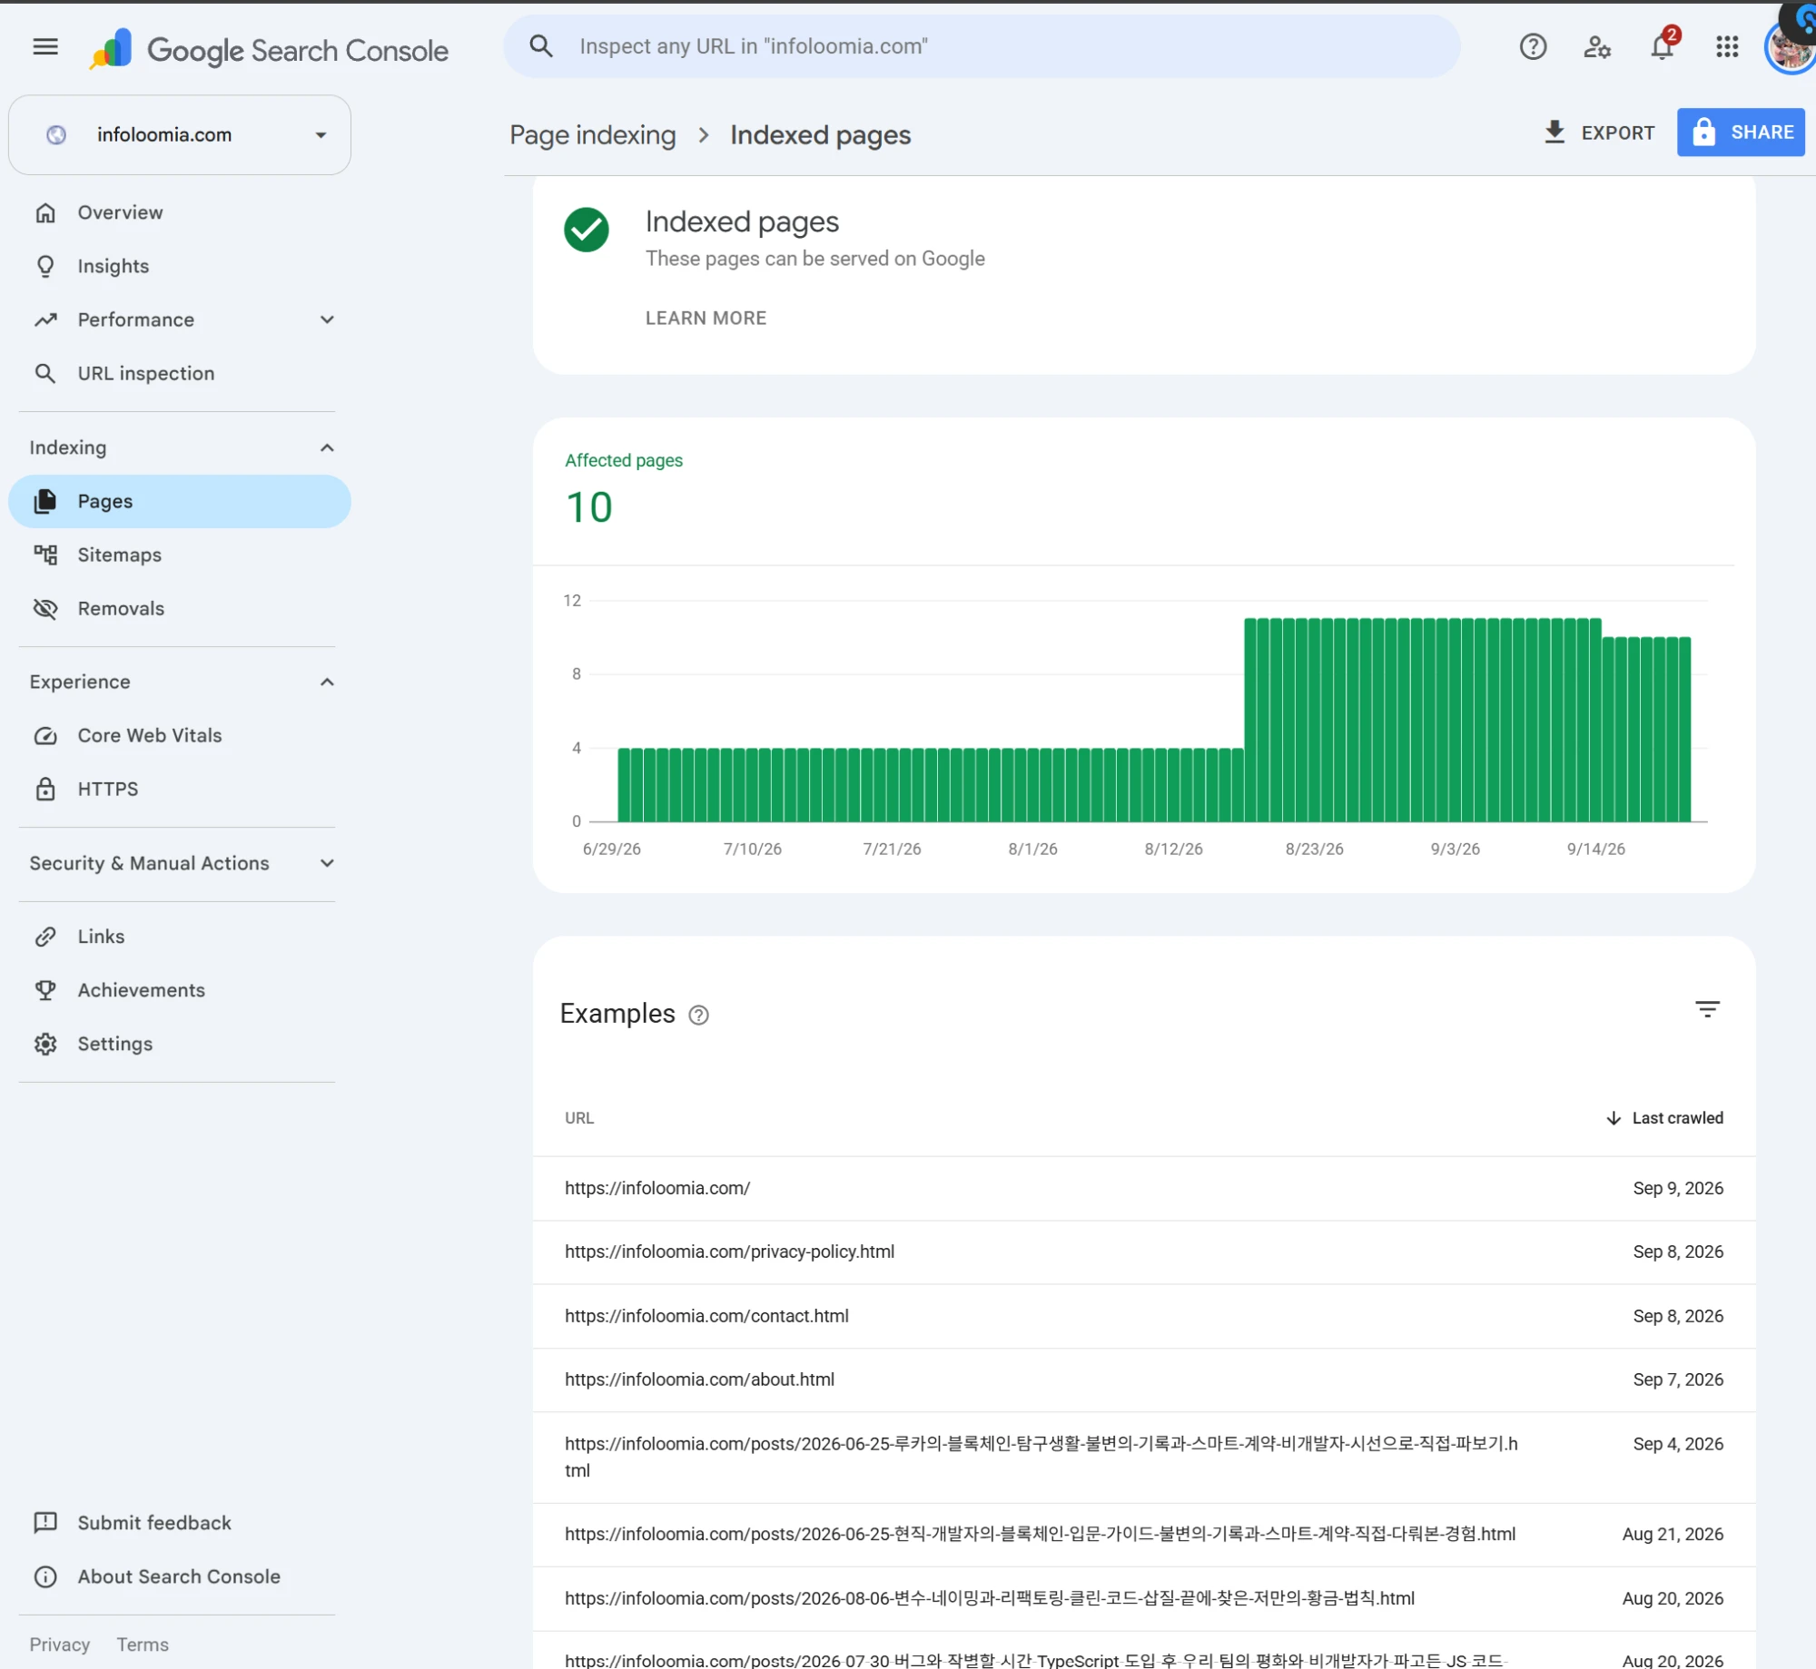The height and width of the screenshot is (1669, 1816).
Task: Click the LEARN MORE link
Action: click(706, 318)
